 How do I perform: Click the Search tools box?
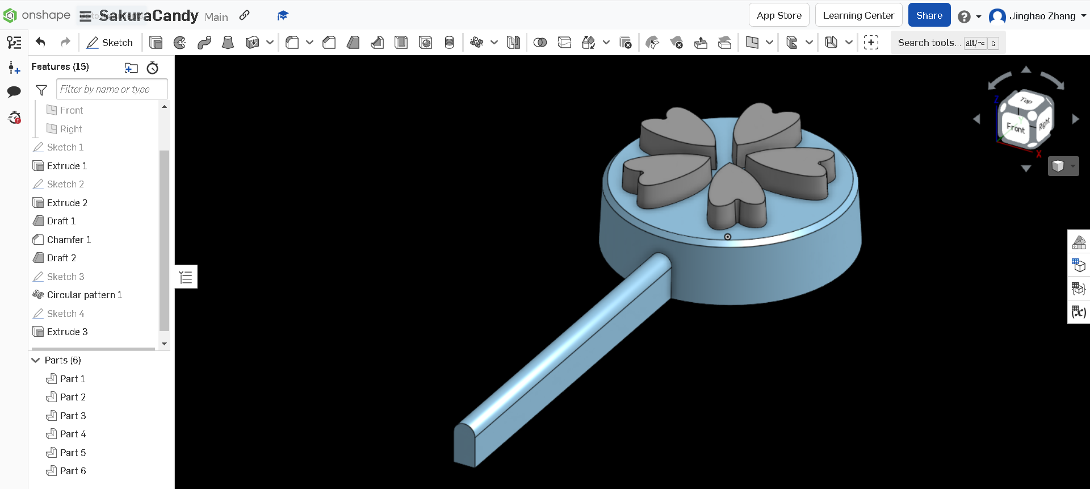pyautogui.click(x=948, y=43)
